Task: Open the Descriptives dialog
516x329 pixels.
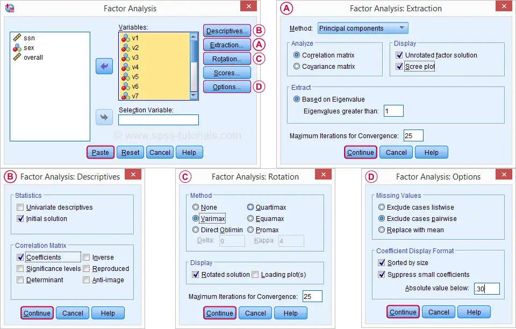Action: click(227, 31)
